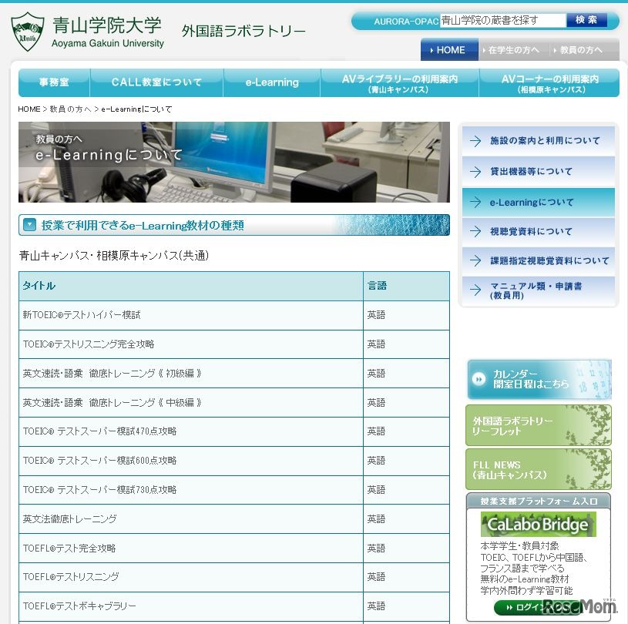This screenshot has width=628, height=624.
Task: Click the arrow icon beside 視聴覚資料について
Action: click(x=475, y=231)
